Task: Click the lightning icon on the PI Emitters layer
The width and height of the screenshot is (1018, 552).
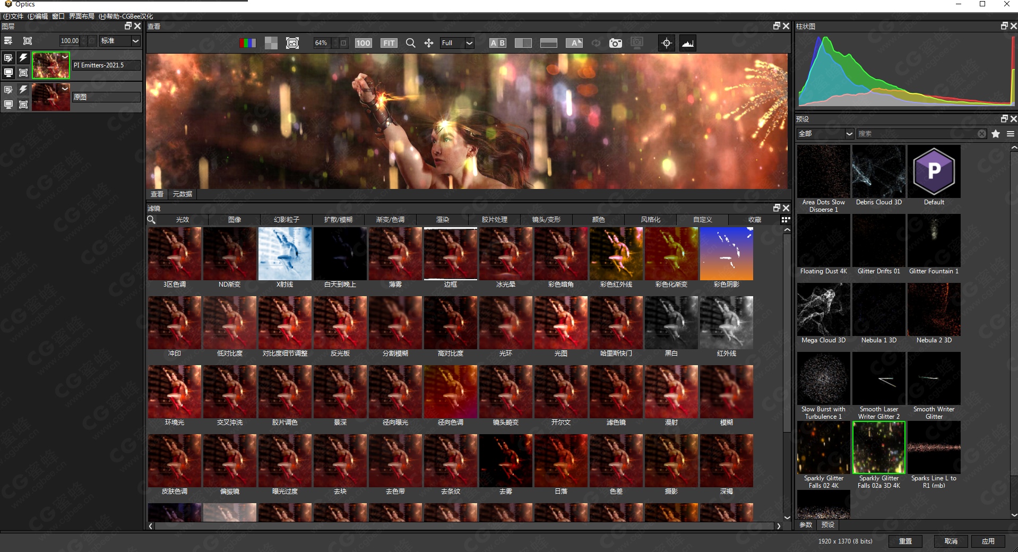Action: pyautogui.click(x=23, y=57)
